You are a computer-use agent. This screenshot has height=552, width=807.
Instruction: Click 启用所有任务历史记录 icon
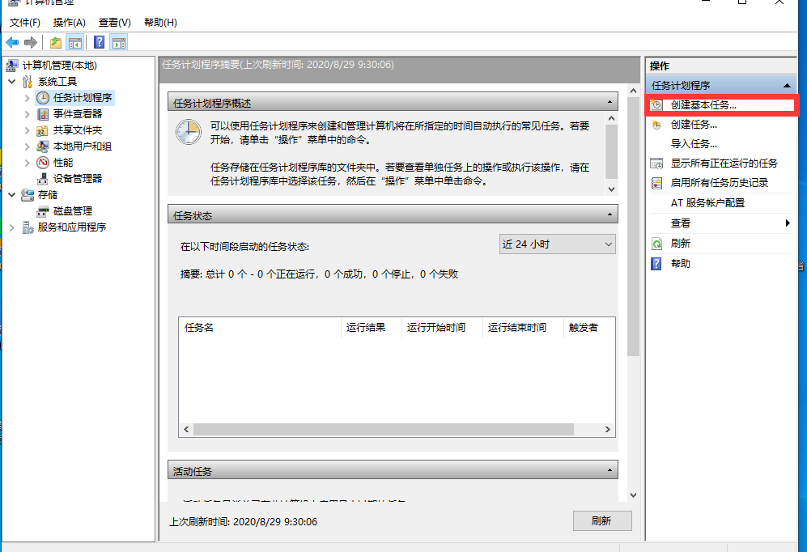click(656, 183)
